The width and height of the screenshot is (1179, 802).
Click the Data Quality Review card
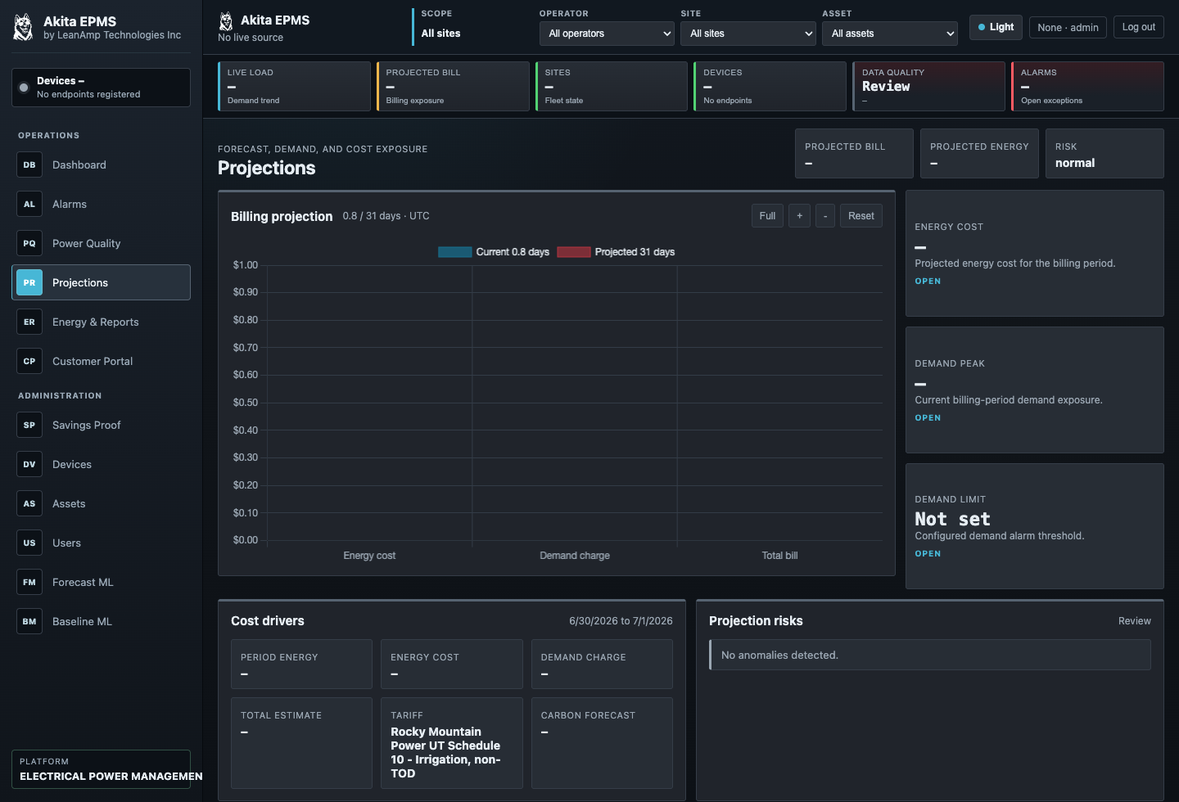click(928, 86)
